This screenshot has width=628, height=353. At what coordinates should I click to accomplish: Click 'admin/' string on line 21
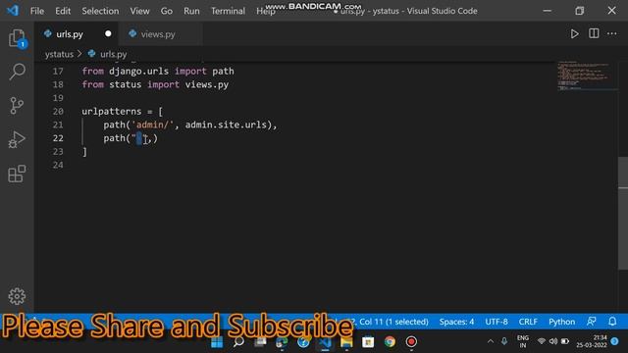pos(153,125)
